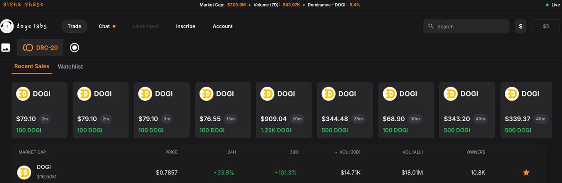Select the circular target icon tab
Screen dimensions: 562x183
[x=74, y=47]
